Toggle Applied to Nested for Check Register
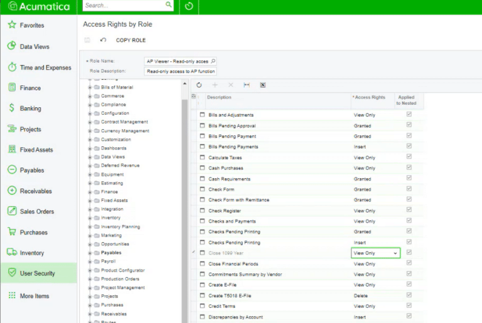This screenshot has height=323, width=482. click(409, 211)
